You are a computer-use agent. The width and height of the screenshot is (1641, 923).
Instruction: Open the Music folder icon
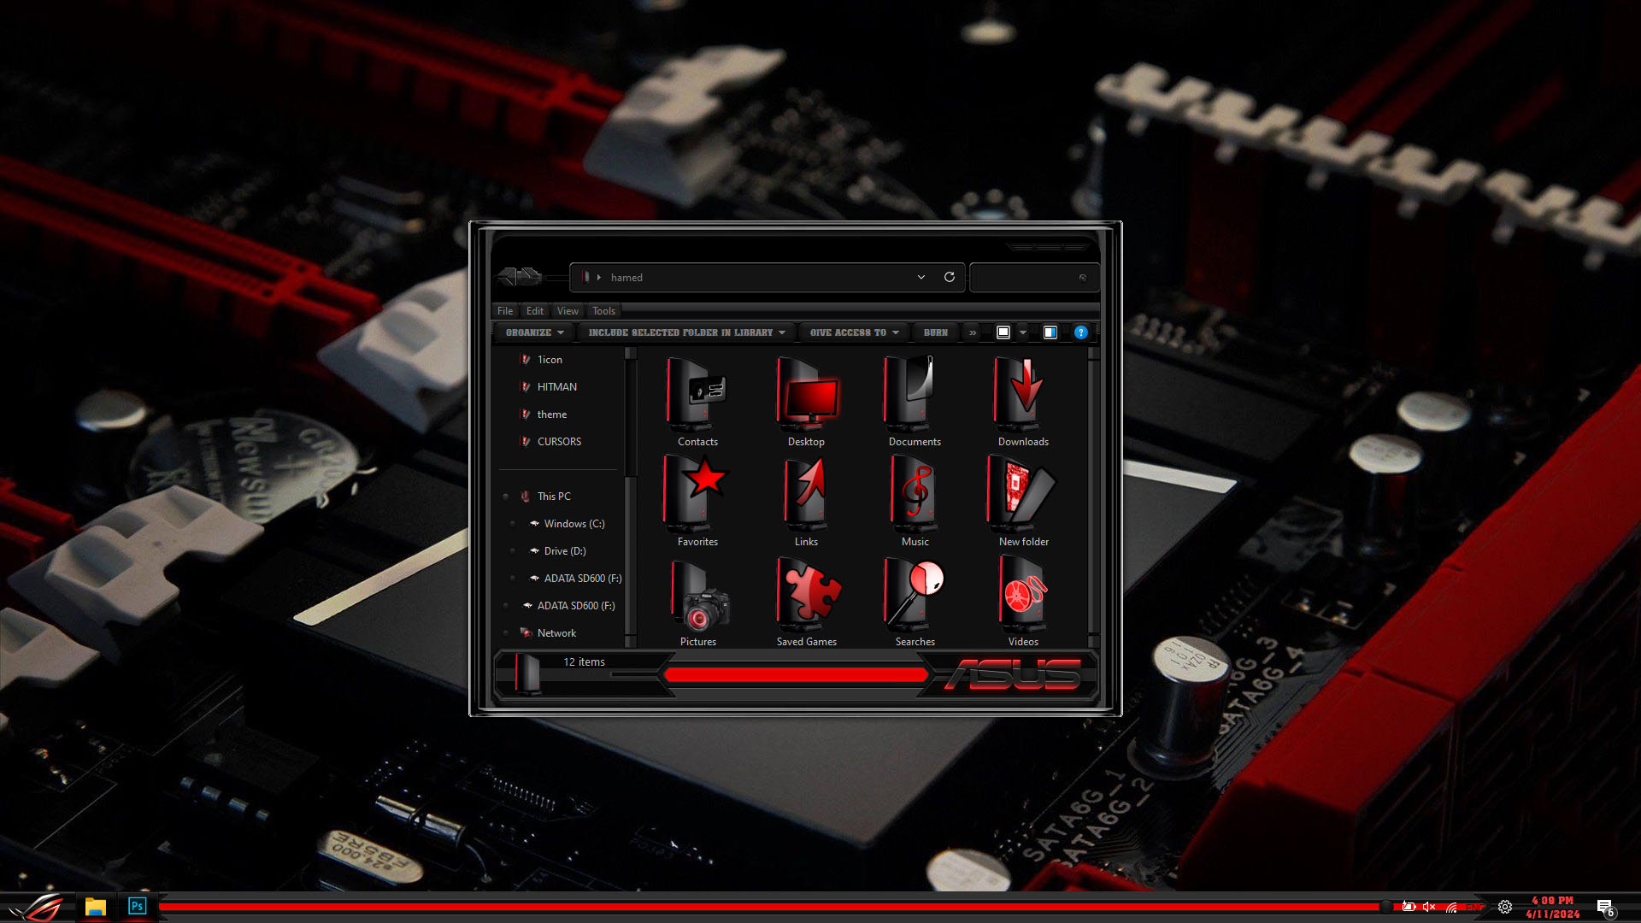(x=915, y=495)
